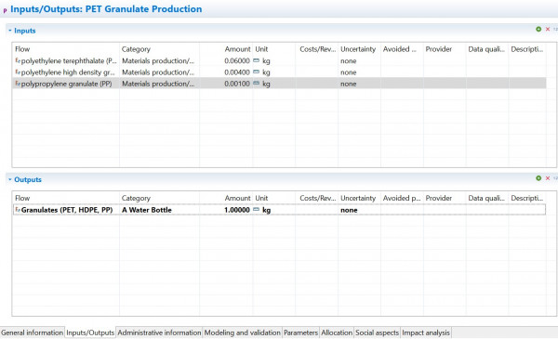This screenshot has width=558, height=339.
Task: Click the Flow column header in Inputs table
Action: 22,49
